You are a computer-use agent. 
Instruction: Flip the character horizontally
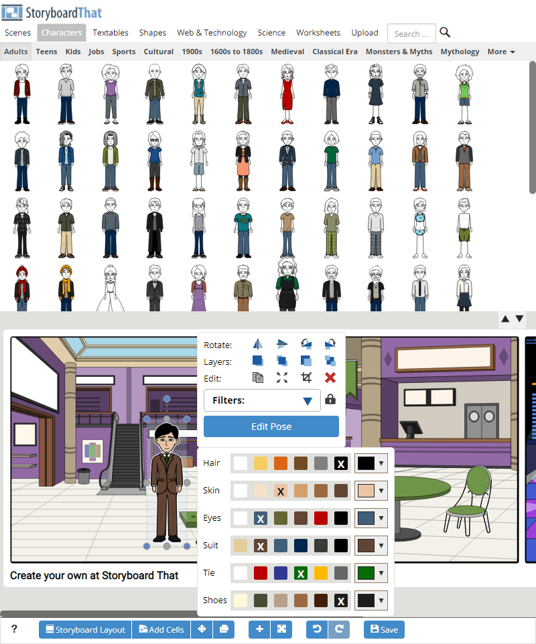[x=259, y=345]
